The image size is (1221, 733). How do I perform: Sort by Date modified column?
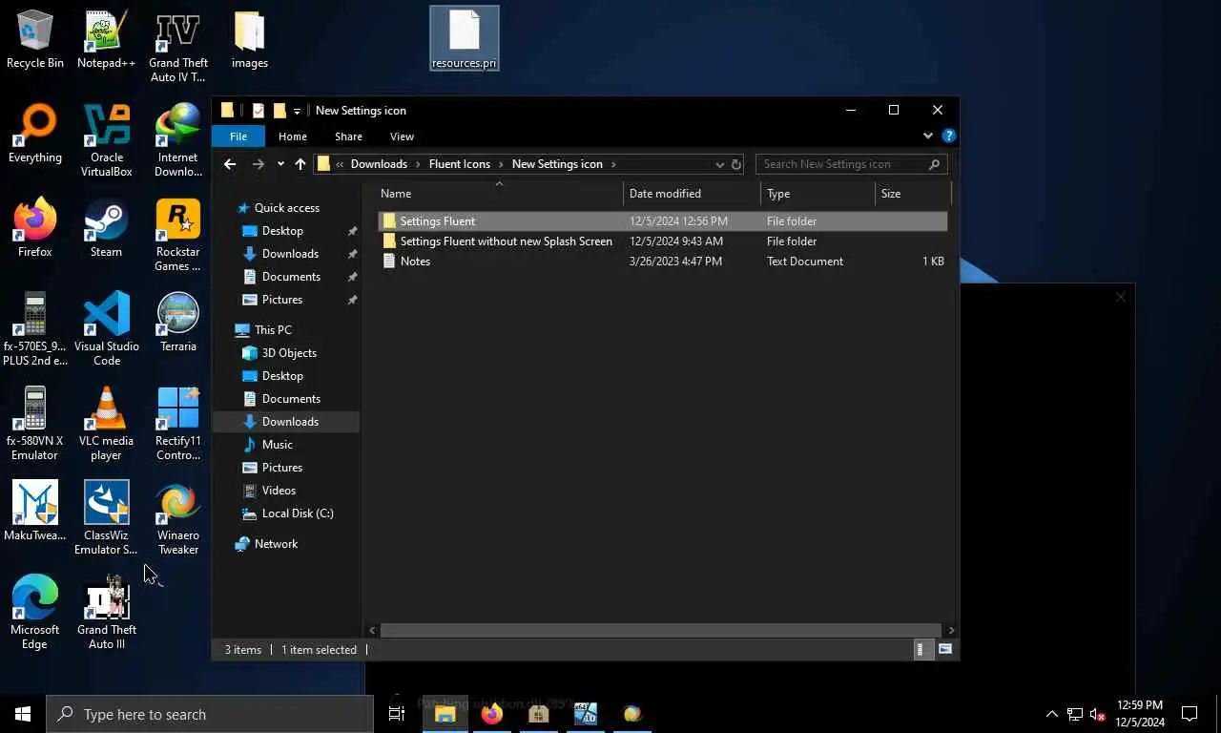tap(692, 194)
